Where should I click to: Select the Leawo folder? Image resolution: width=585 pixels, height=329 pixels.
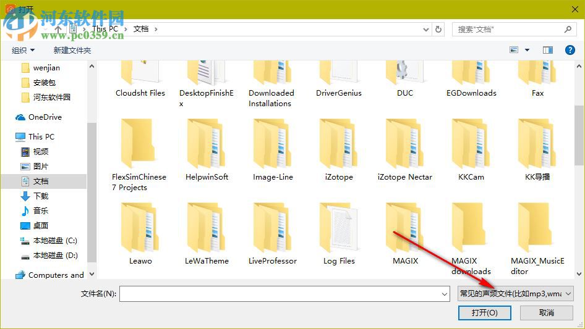(140, 233)
